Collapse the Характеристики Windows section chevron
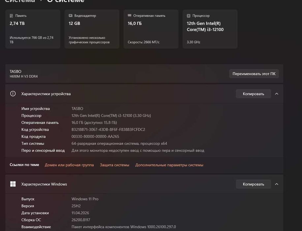Screen dimensions: 302x231 (x=277, y=184)
